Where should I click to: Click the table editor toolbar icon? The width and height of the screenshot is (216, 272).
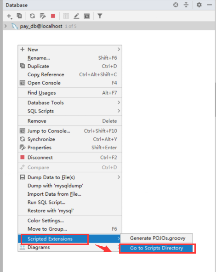66,16
